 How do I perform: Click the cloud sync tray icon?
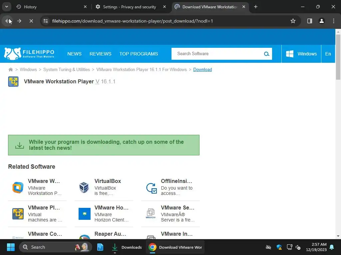tap(269, 247)
